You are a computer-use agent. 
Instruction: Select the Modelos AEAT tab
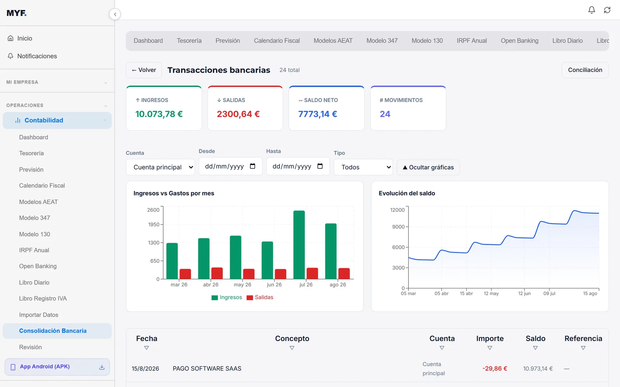tap(333, 41)
